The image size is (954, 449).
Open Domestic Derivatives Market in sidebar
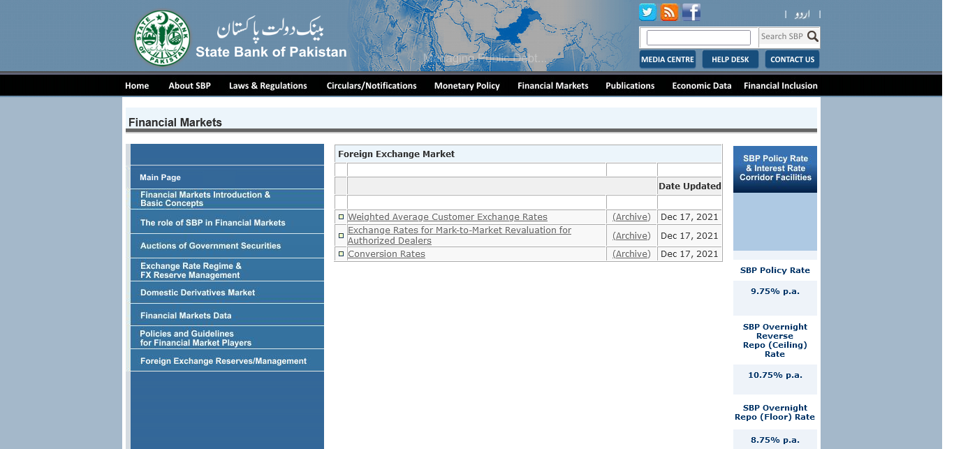198,293
